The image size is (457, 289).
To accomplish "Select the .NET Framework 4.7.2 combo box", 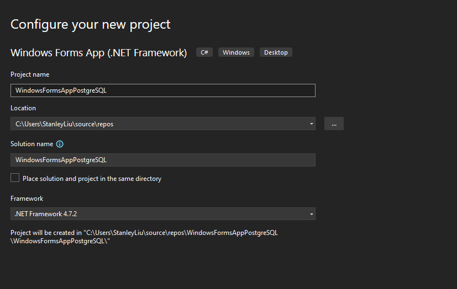I will 160,214.
